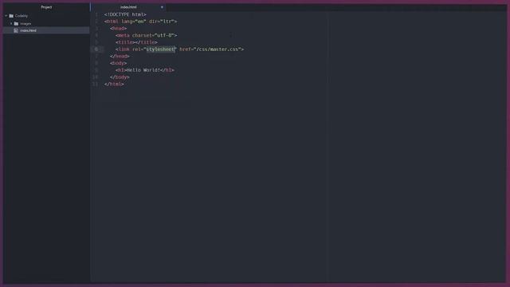Select the images folder name
Image resolution: width=510 pixels, height=287 pixels.
pos(25,23)
